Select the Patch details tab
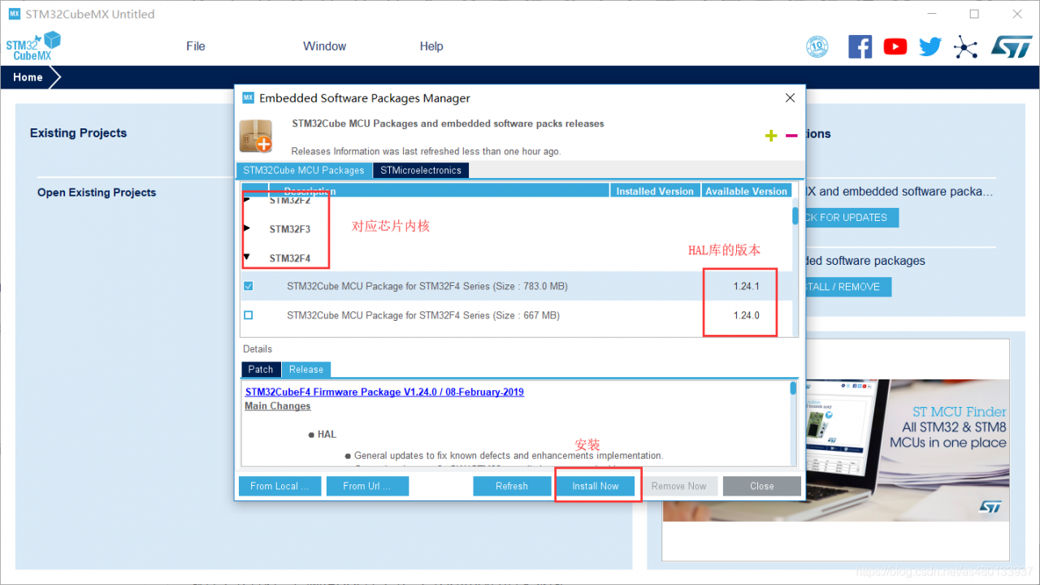This screenshot has height=585, width=1040. click(x=261, y=370)
